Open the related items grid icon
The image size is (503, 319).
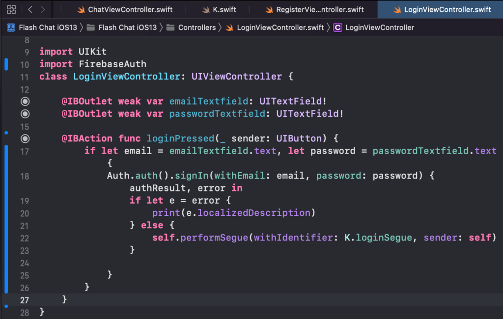click(12, 9)
